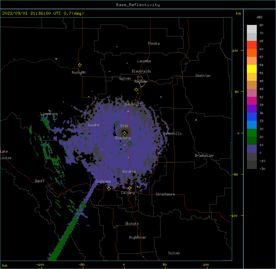Click the -100 tick label on the bottom axis

pos(40,265)
